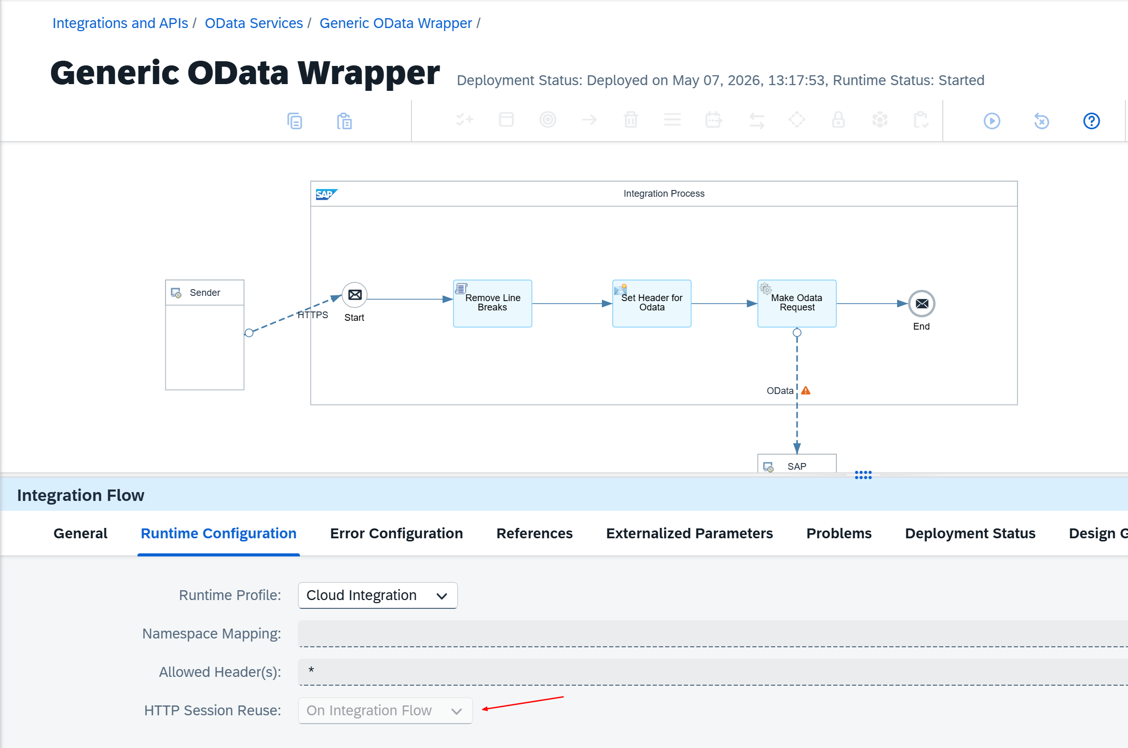Screen dimensions: 1128x748
Task: Click the clear simulation reset icon
Action: coord(1042,121)
